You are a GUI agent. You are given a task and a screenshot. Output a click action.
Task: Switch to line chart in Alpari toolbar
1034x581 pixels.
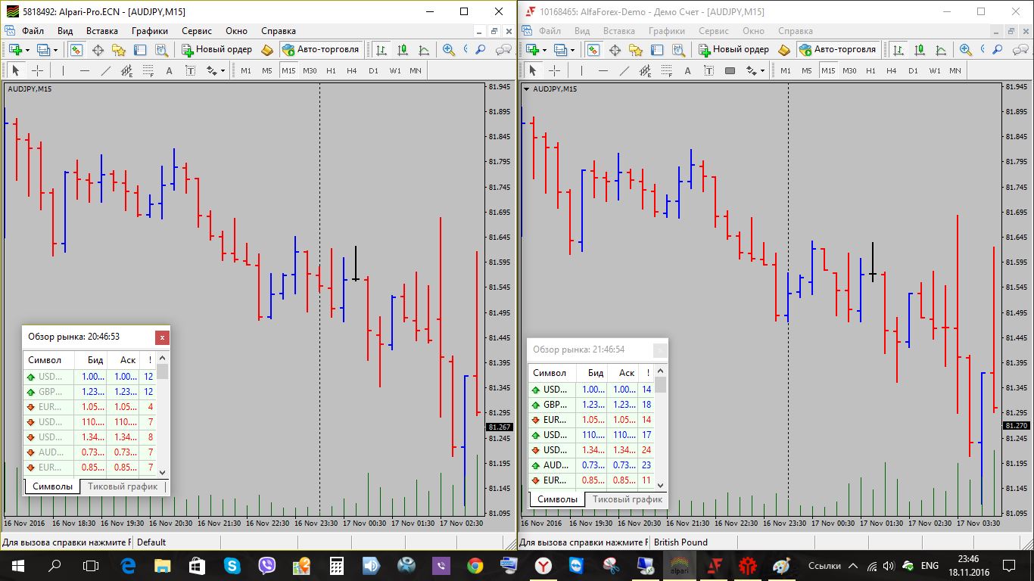(423, 49)
